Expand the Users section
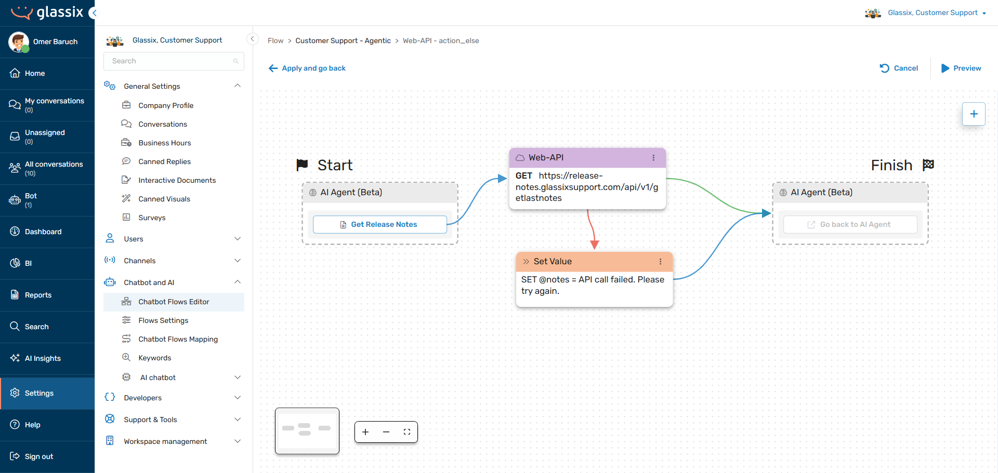This screenshot has height=473, width=998. [x=238, y=239]
